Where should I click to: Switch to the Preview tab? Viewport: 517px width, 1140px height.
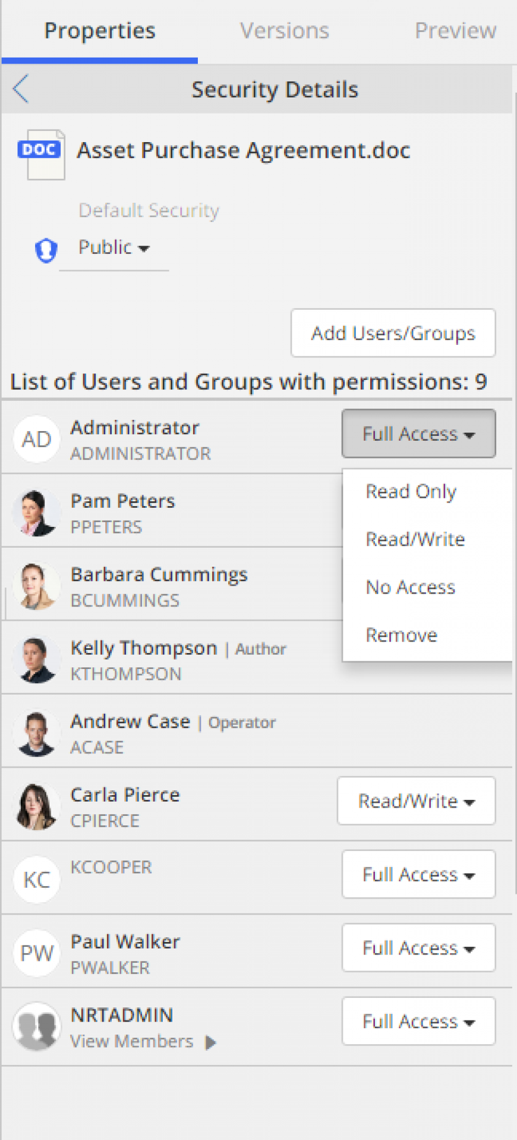455,31
